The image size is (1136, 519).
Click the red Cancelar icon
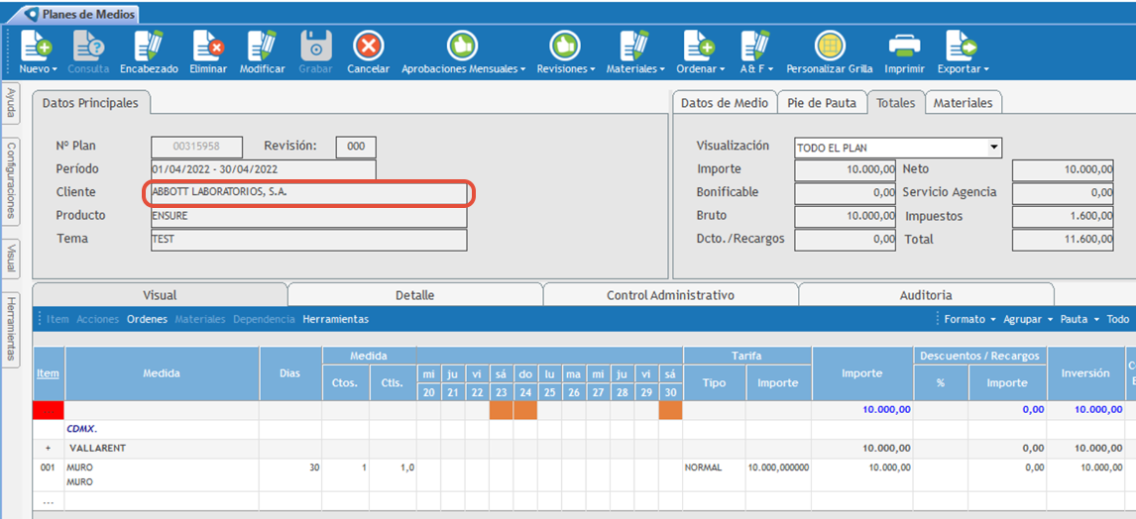[368, 47]
